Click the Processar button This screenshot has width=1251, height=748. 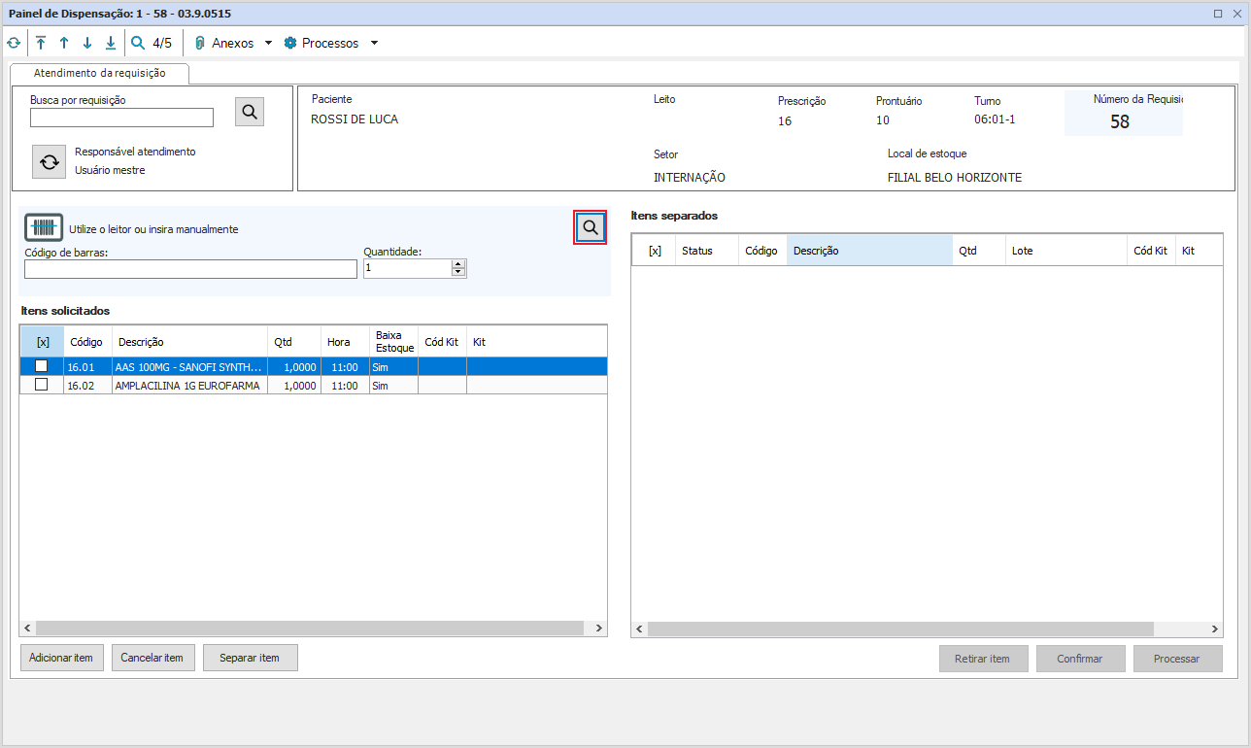coord(1177,659)
